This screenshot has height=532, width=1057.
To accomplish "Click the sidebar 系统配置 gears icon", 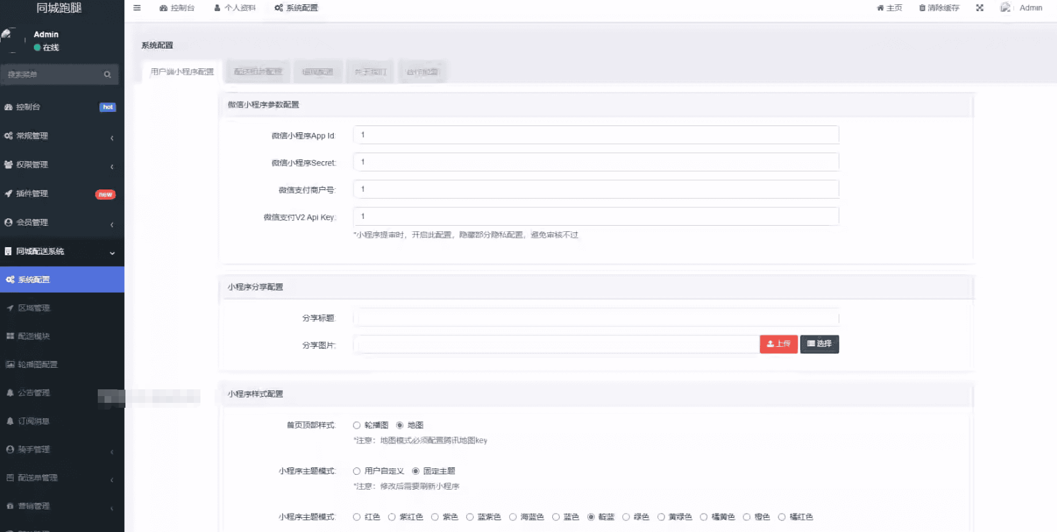I will pos(10,280).
